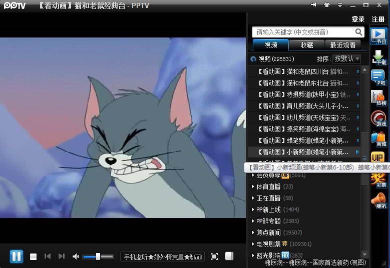
Task: Select 猫和老鼠东北台 channel
Action: [304, 83]
